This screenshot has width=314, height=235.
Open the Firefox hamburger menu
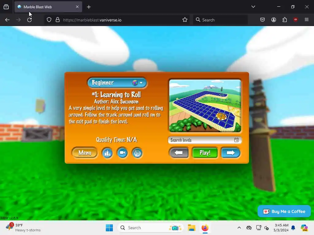pyautogui.click(x=307, y=20)
